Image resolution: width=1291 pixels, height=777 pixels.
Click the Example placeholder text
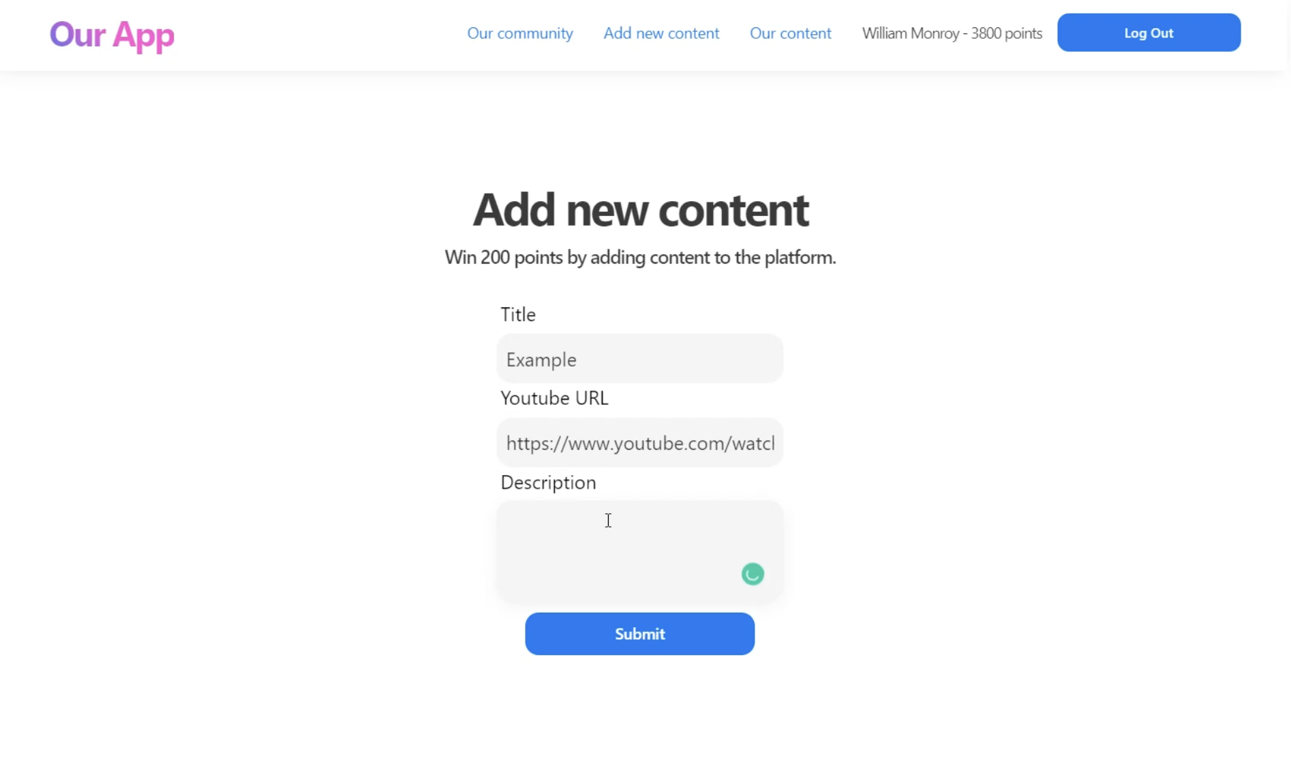[541, 359]
